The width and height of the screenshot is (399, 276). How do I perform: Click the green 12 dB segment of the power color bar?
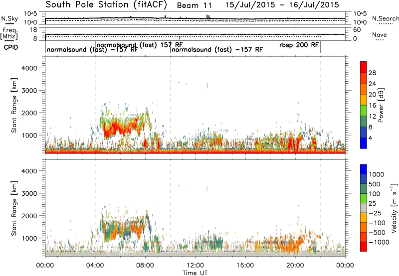[x=364, y=110]
